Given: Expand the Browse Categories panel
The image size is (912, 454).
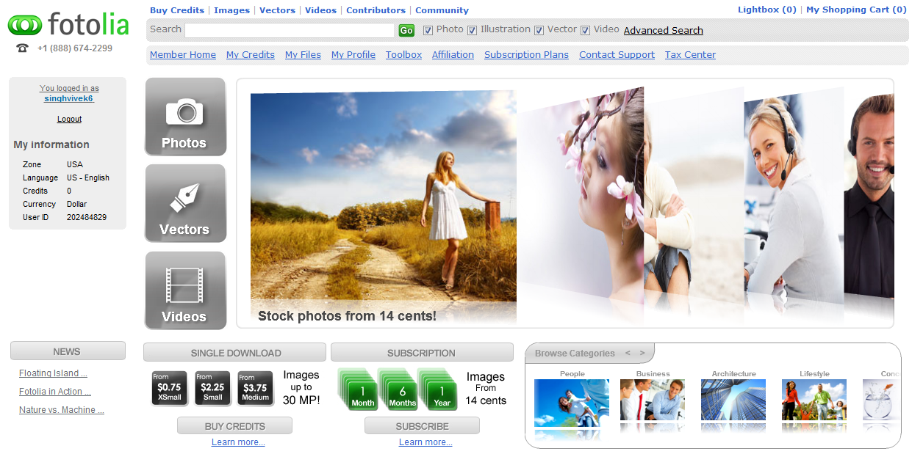Looking at the screenshot, I should 575,353.
